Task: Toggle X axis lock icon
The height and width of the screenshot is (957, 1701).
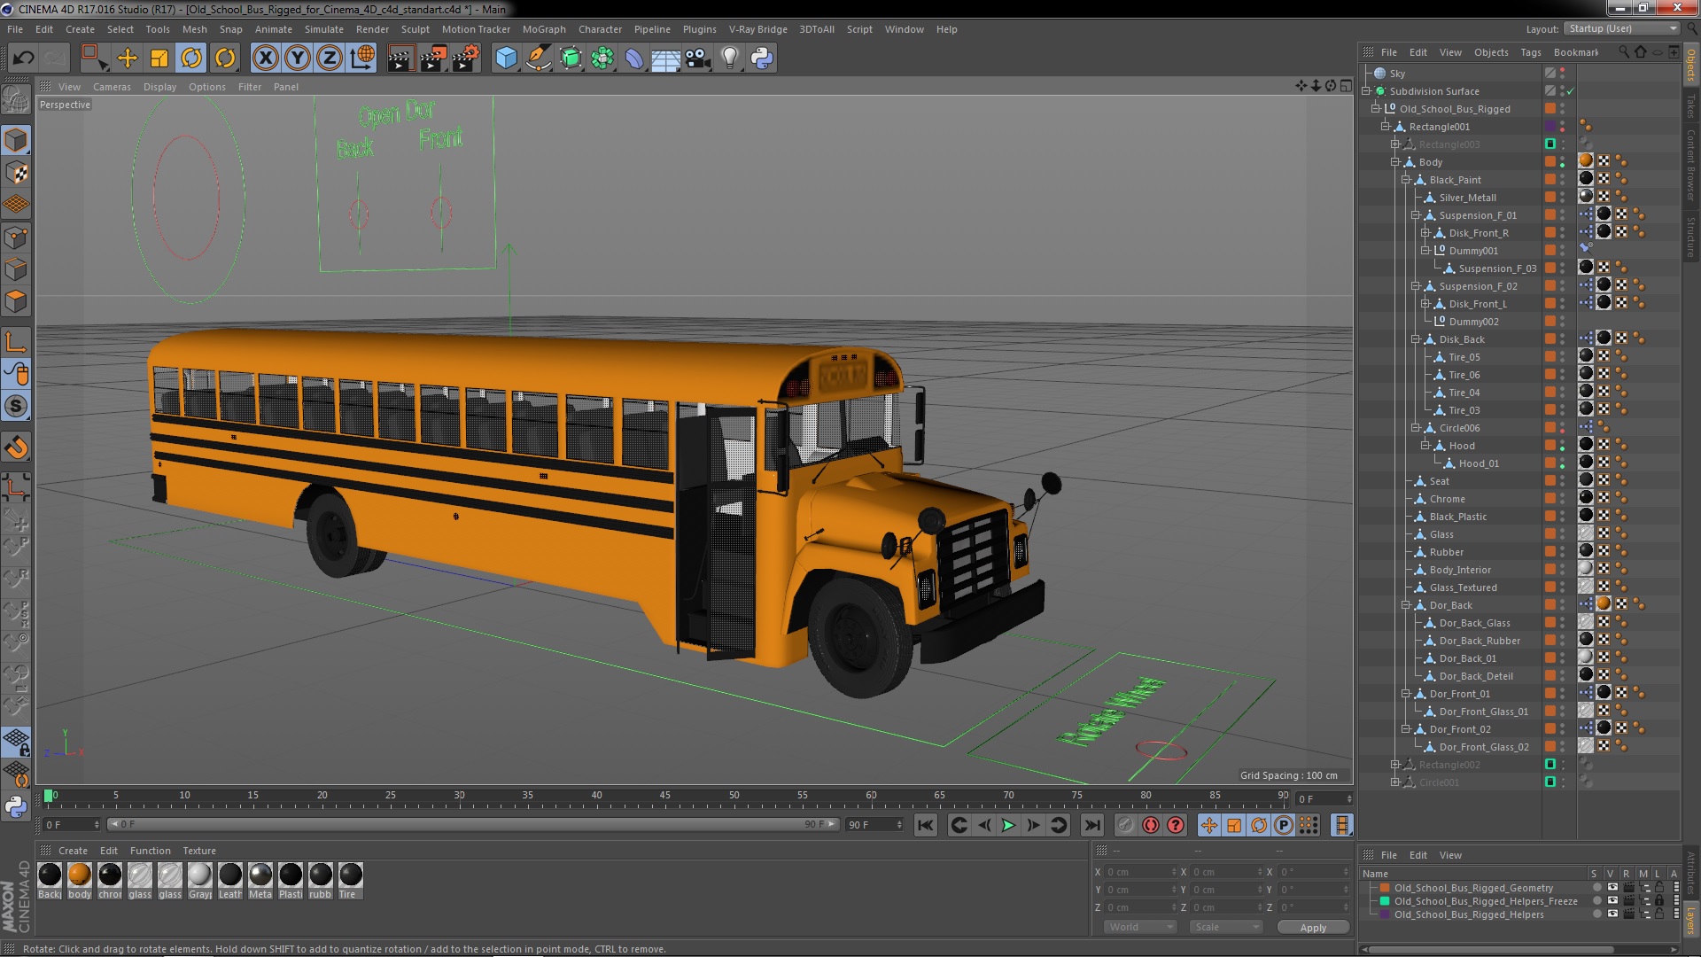Action: click(x=265, y=58)
